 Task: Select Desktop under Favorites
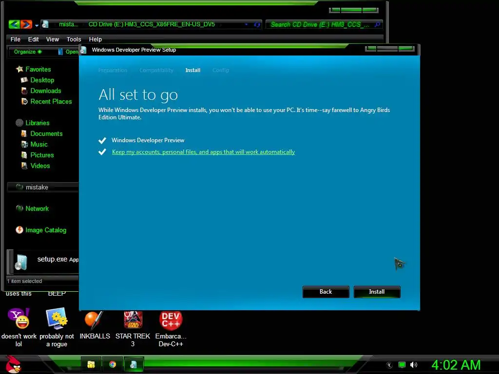coord(42,80)
